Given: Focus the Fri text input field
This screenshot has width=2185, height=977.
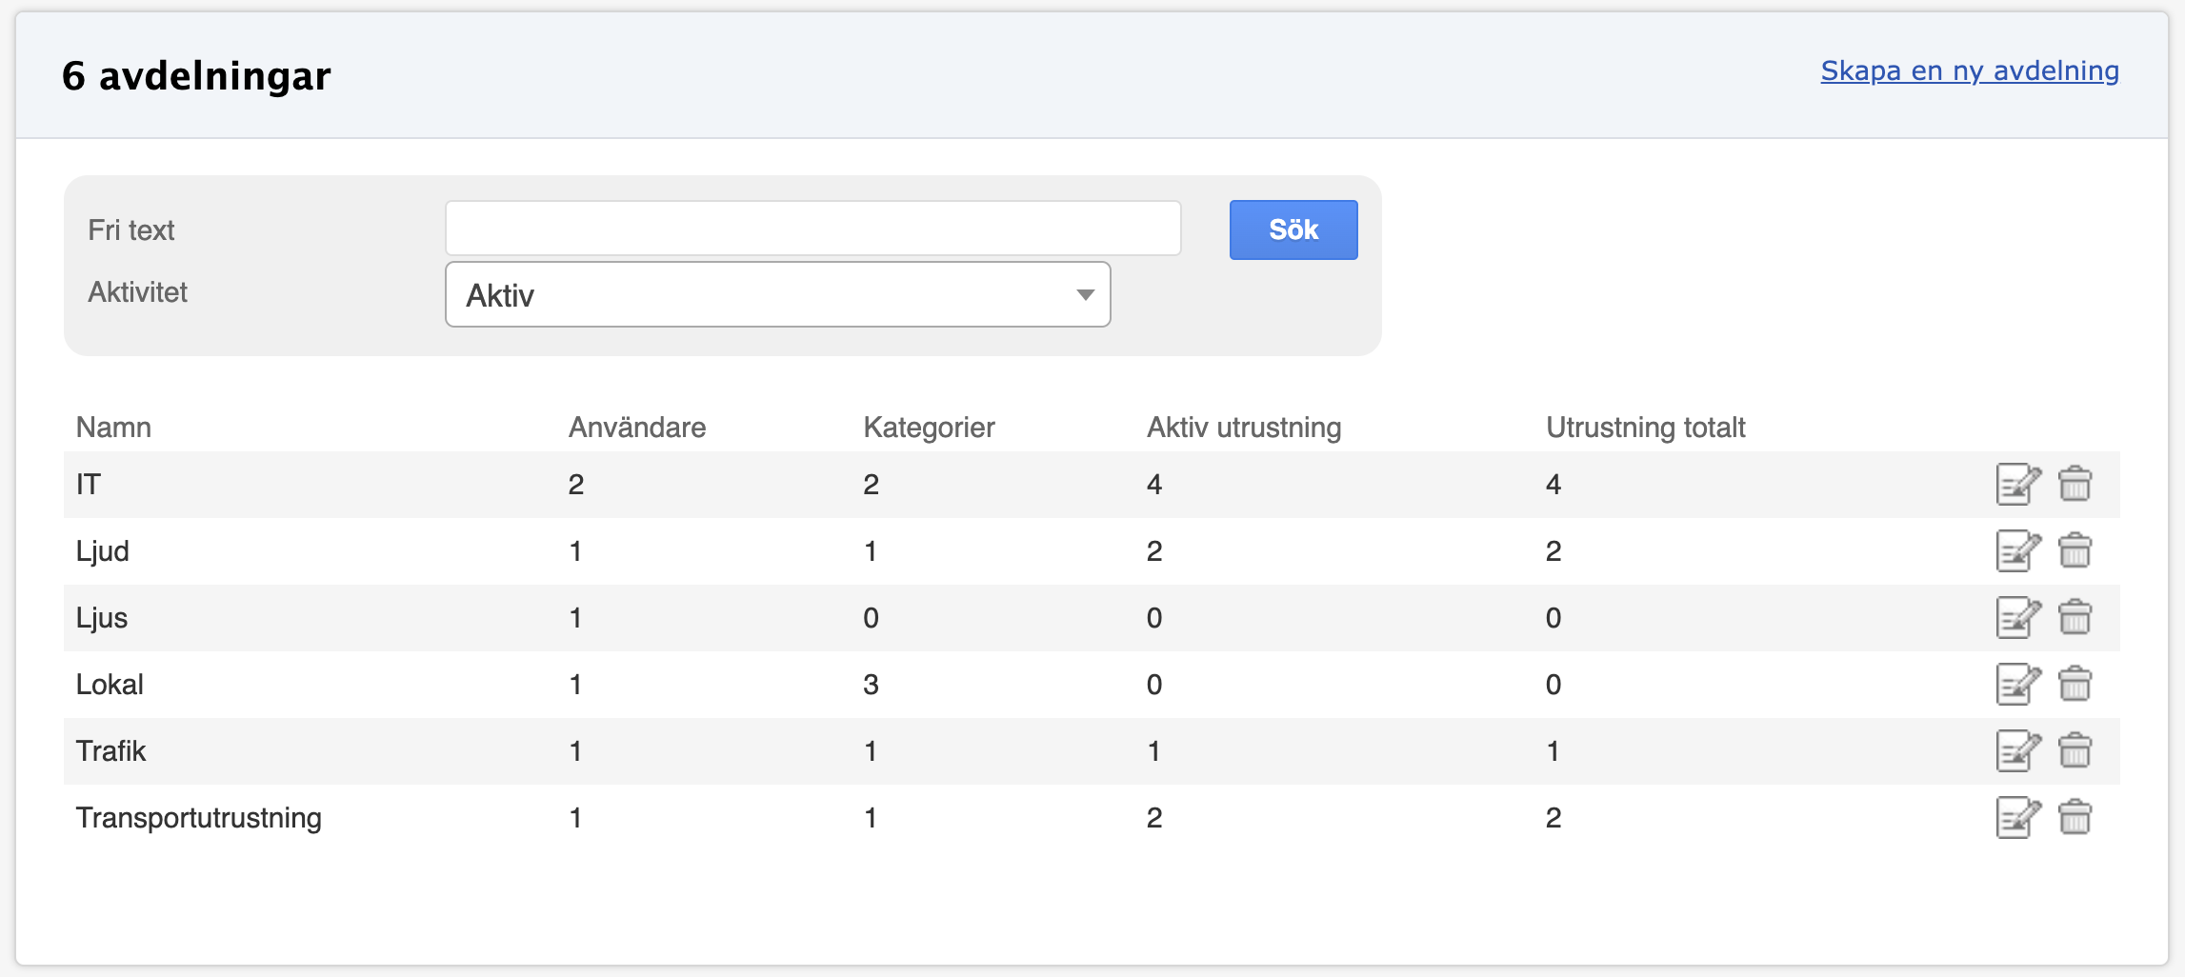Looking at the screenshot, I should point(812,229).
